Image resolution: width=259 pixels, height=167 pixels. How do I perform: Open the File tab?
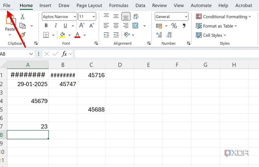point(7,5)
